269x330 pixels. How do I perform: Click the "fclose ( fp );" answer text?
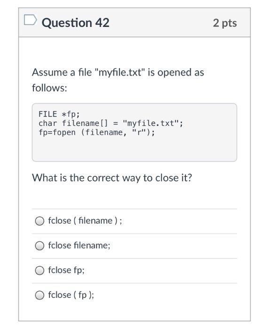pyautogui.click(x=71, y=295)
